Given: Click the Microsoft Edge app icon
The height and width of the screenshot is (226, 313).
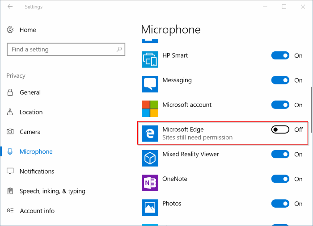Looking at the screenshot, I should 150,134.
